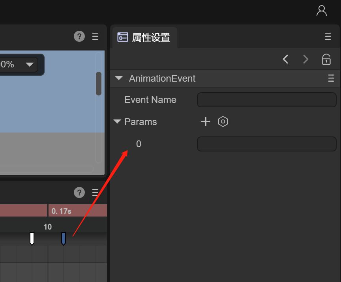The width and height of the screenshot is (341, 282).
Task: Click the scene panel help icon
Action: 79,37
